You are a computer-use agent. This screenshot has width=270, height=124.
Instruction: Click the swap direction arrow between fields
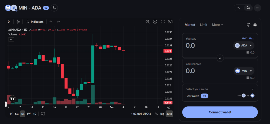coord(220,58)
